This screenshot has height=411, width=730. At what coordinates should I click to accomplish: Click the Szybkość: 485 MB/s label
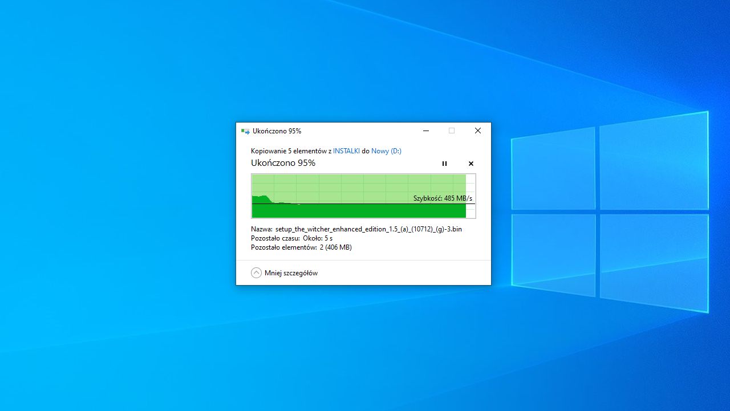click(x=443, y=198)
